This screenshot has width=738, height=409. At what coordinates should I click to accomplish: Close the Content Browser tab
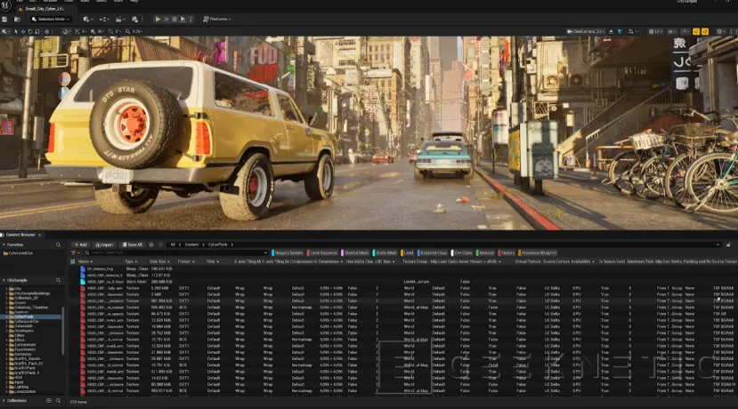(39, 235)
